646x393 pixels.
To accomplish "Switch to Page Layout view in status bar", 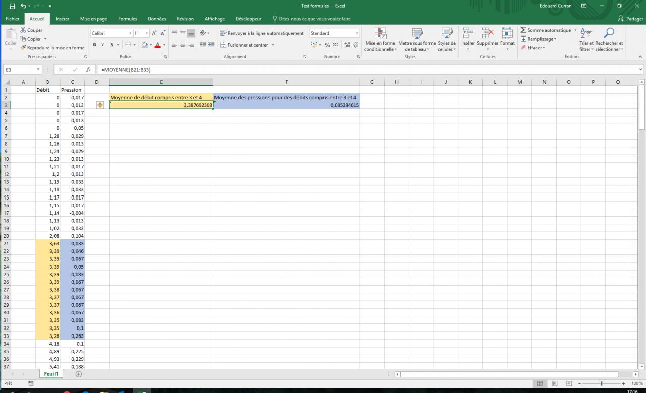I will click(x=554, y=384).
